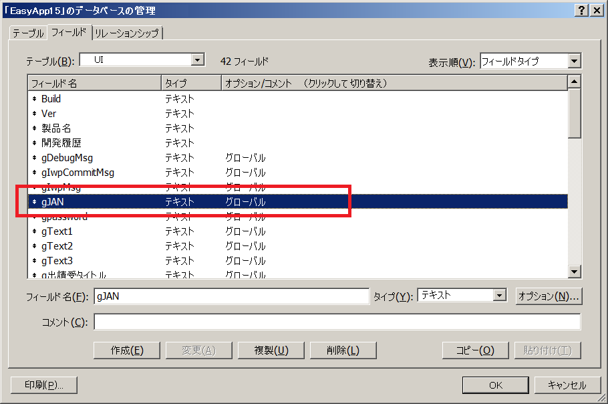
Task: Click the タイプ column header
Action: pyautogui.click(x=191, y=83)
